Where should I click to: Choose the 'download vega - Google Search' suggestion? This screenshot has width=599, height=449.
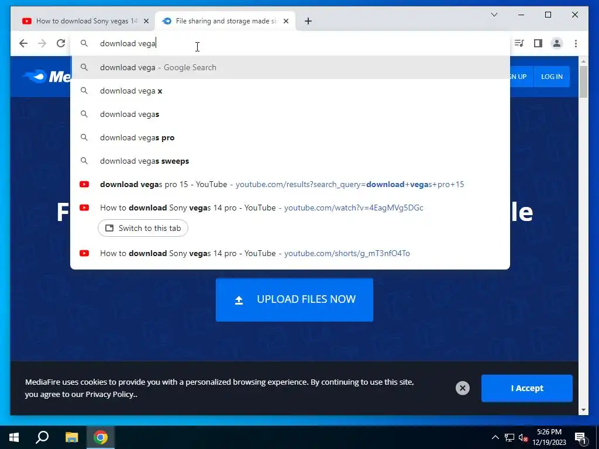point(290,67)
